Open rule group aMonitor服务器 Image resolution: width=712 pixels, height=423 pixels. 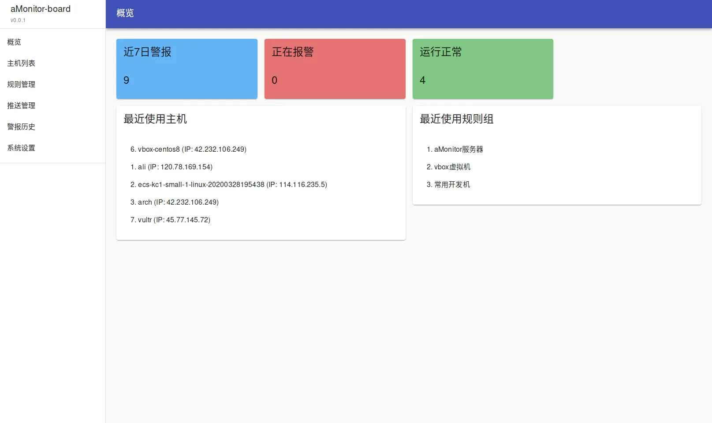tap(455, 150)
